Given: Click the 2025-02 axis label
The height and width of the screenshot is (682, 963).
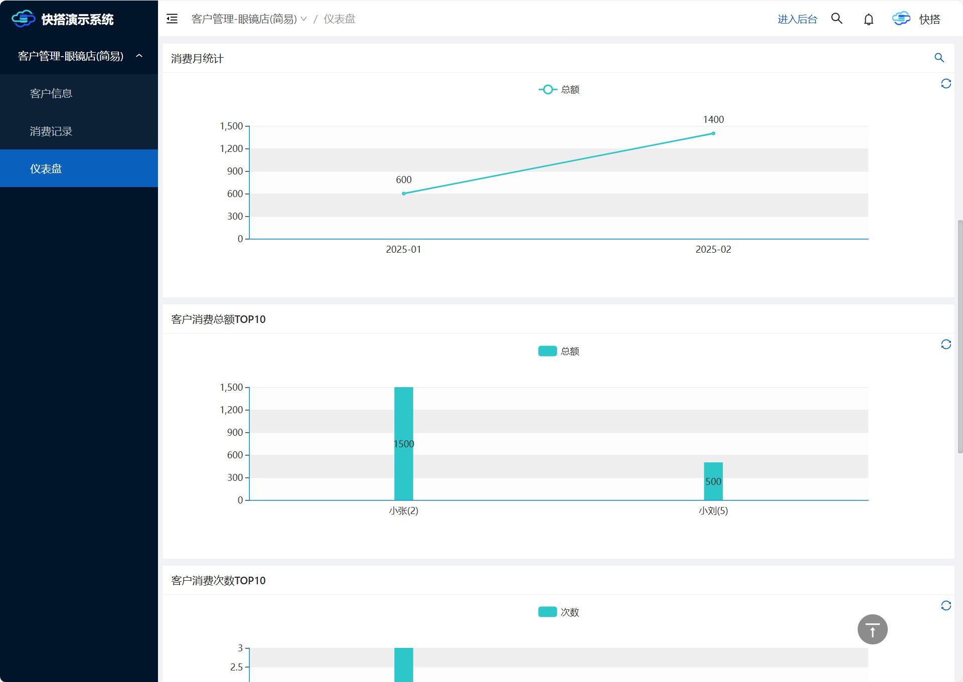Looking at the screenshot, I should [713, 249].
